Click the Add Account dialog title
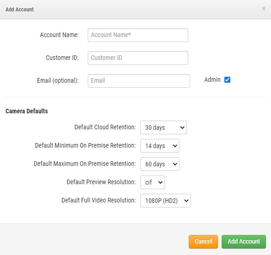Viewport: 271px width, 255px height. [x=20, y=9]
